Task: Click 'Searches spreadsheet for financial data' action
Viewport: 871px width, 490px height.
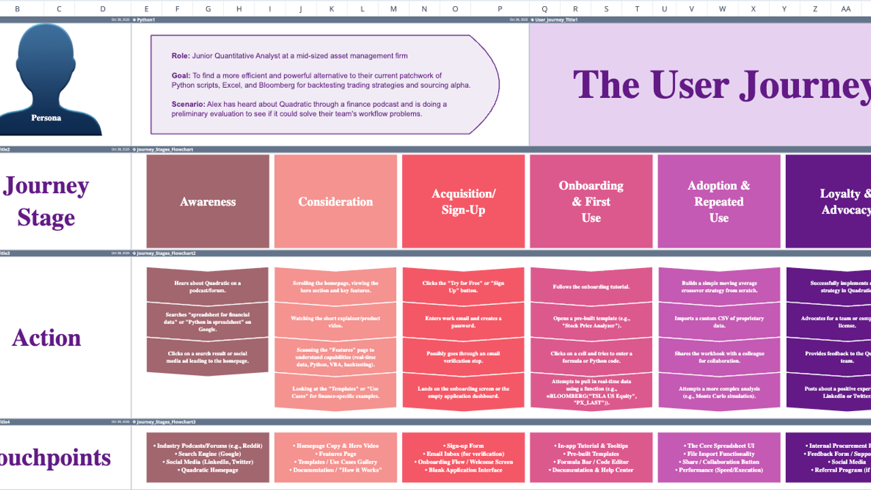Action: click(x=208, y=322)
